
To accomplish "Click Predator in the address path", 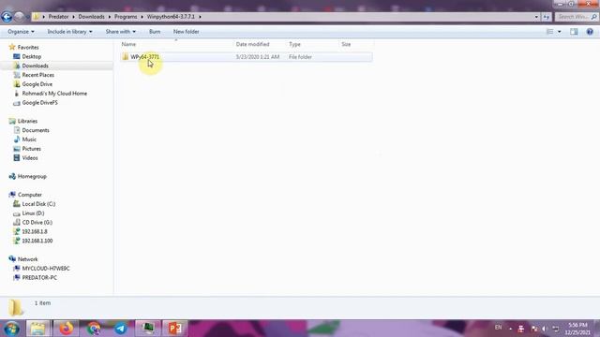I will click(x=58, y=17).
